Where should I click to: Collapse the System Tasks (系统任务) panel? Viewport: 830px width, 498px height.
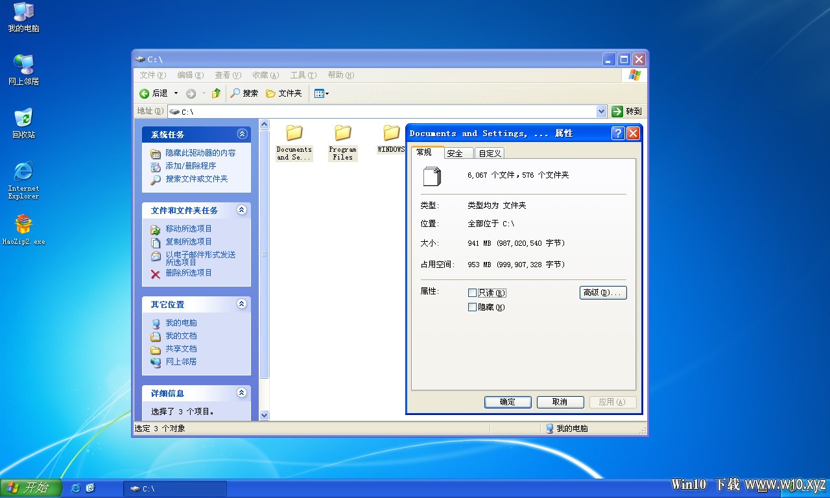point(242,134)
